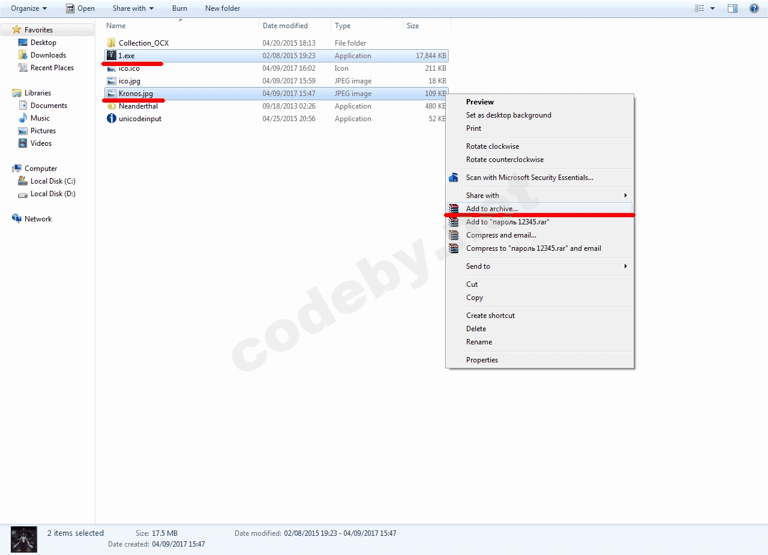Select Copy in the context menu
The height and width of the screenshot is (555, 768).
(475, 298)
